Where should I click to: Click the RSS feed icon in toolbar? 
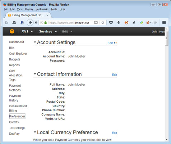pyautogui.click(x=6, y=23)
